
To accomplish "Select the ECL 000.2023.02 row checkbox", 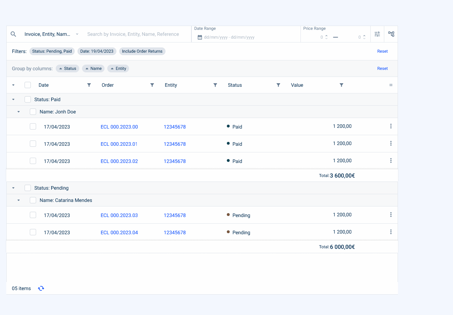I will click(33, 161).
